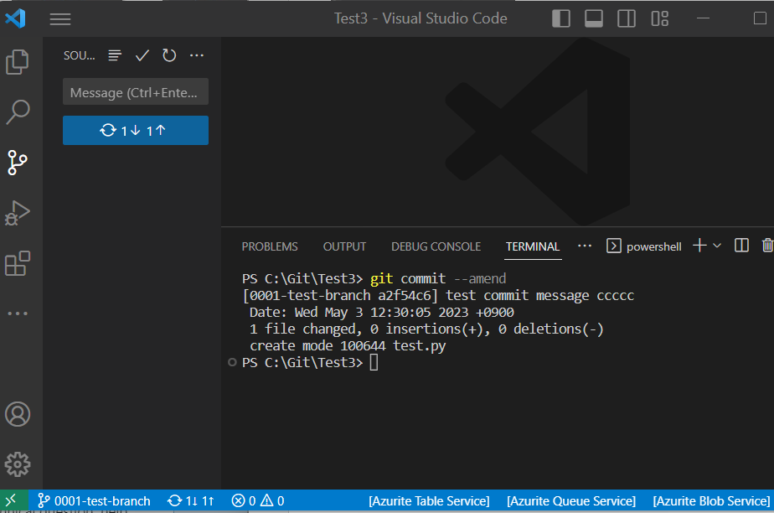This screenshot has height=513, width=774.
Task: Click the commit message input field
Action: pos(135,92)
